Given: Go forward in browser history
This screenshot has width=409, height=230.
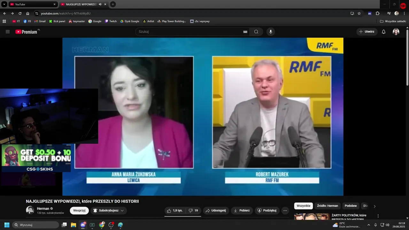Looking at the screenshot, I should (x=12, y=13).
